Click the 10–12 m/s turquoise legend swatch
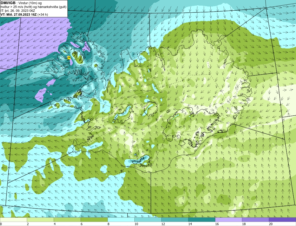 tap(148, 220)
